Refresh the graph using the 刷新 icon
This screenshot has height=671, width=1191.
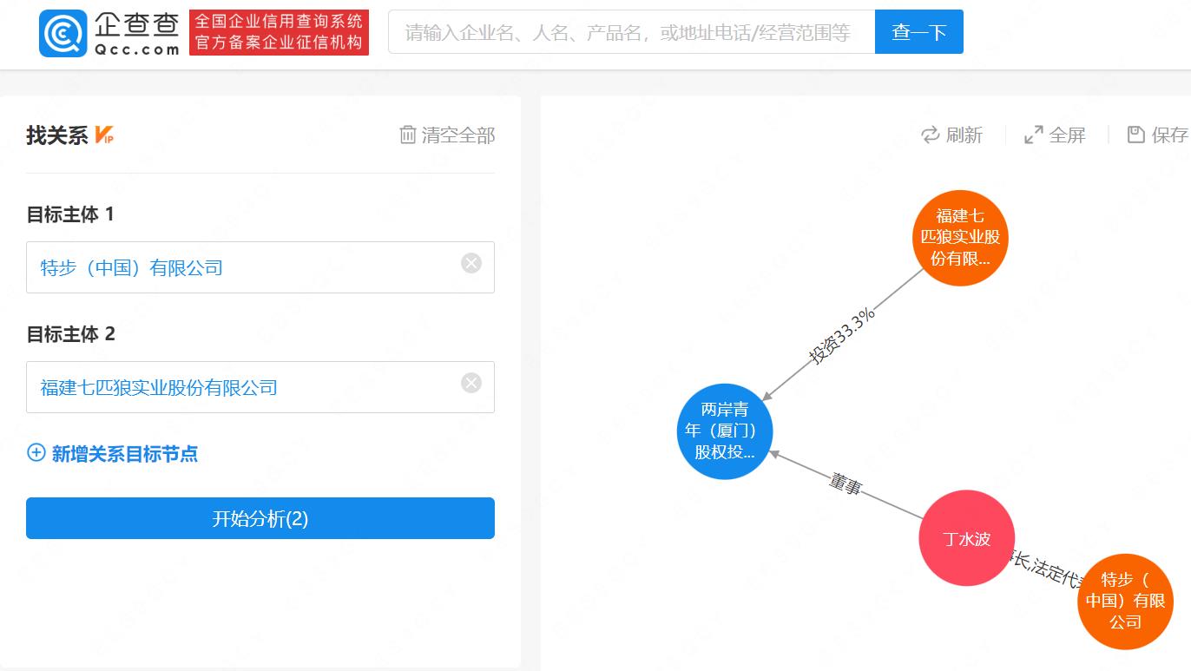coord(930,135)
